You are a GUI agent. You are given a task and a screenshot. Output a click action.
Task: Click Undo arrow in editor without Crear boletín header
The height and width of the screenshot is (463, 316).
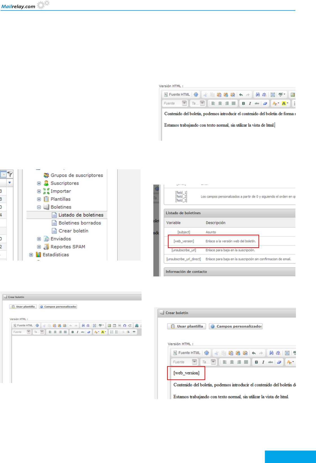click(x=241, y=95)
